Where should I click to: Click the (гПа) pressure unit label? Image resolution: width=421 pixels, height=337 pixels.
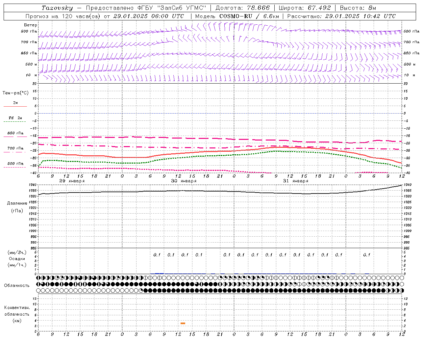point(17,211)
